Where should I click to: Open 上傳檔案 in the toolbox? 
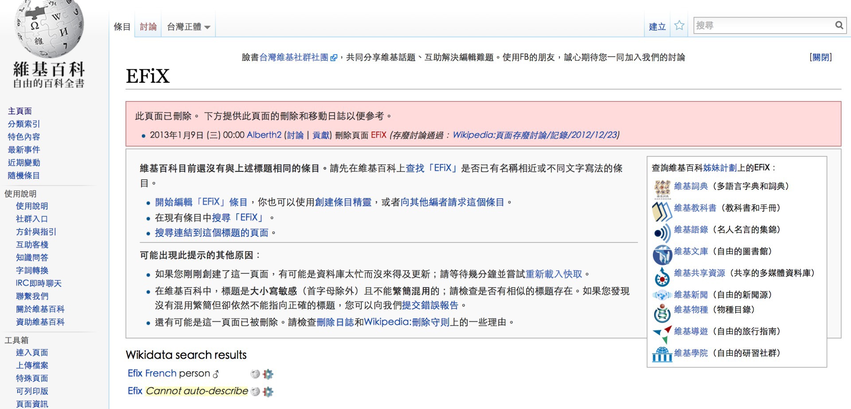32,365
